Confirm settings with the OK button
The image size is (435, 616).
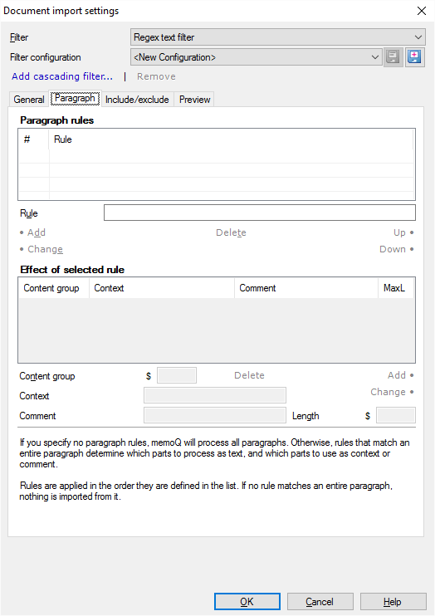[x=247, y=601]
